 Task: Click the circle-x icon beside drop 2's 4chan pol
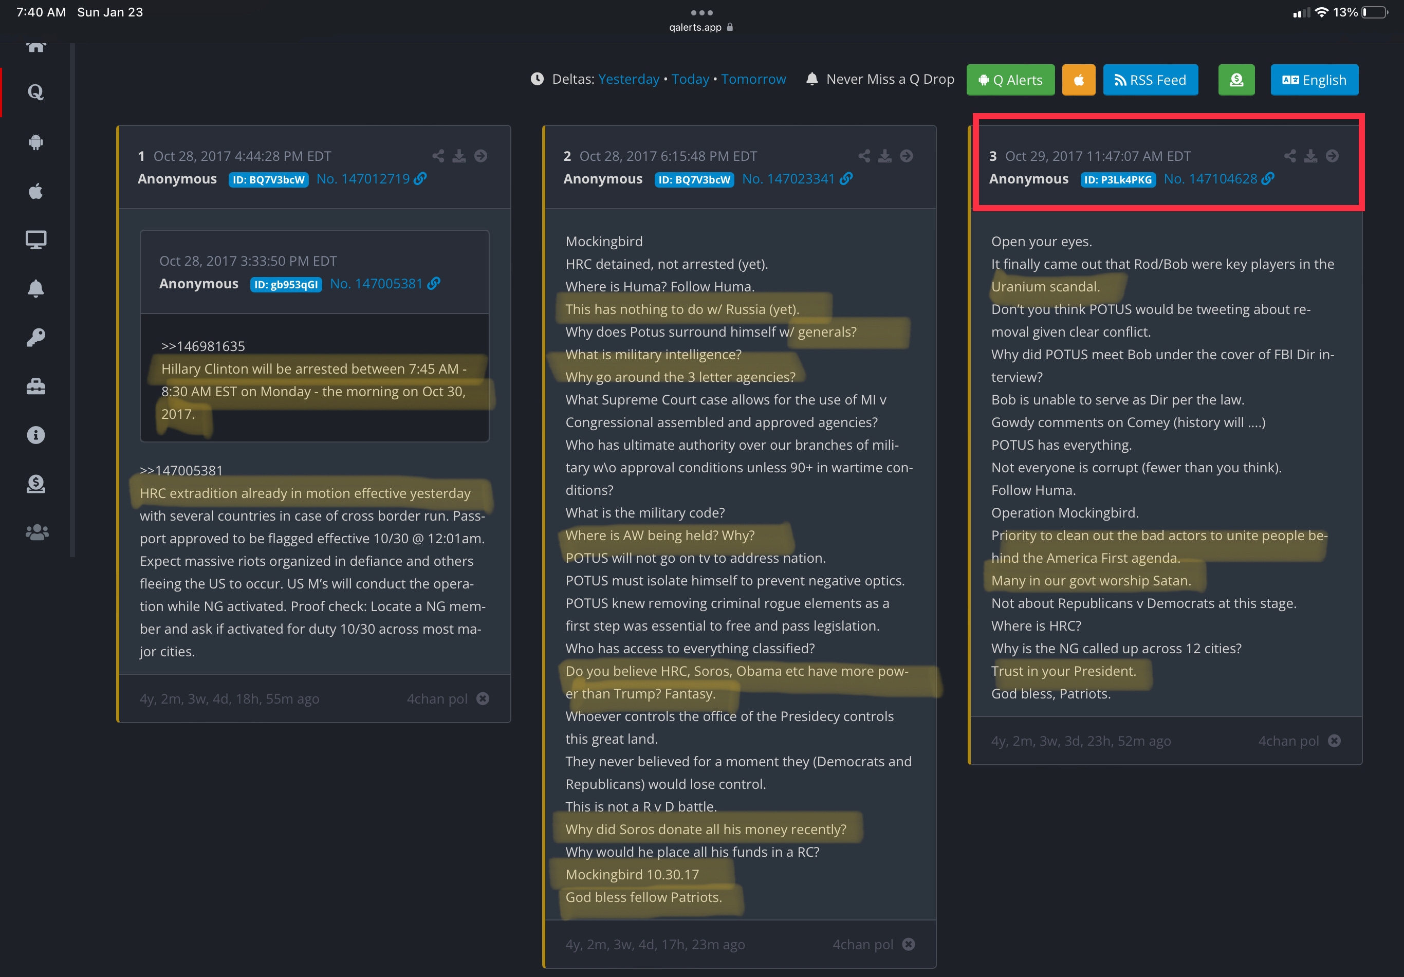pyautogui.click(x=908, y=944)
